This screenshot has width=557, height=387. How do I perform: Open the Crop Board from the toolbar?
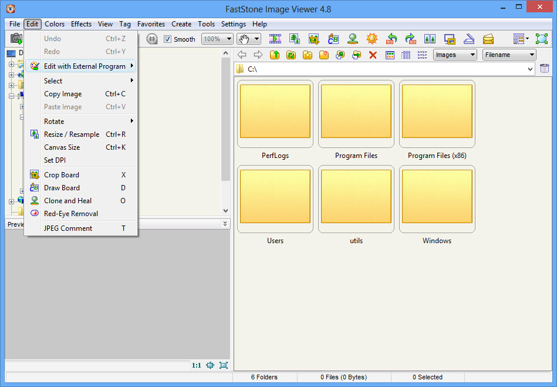point(313,39)
